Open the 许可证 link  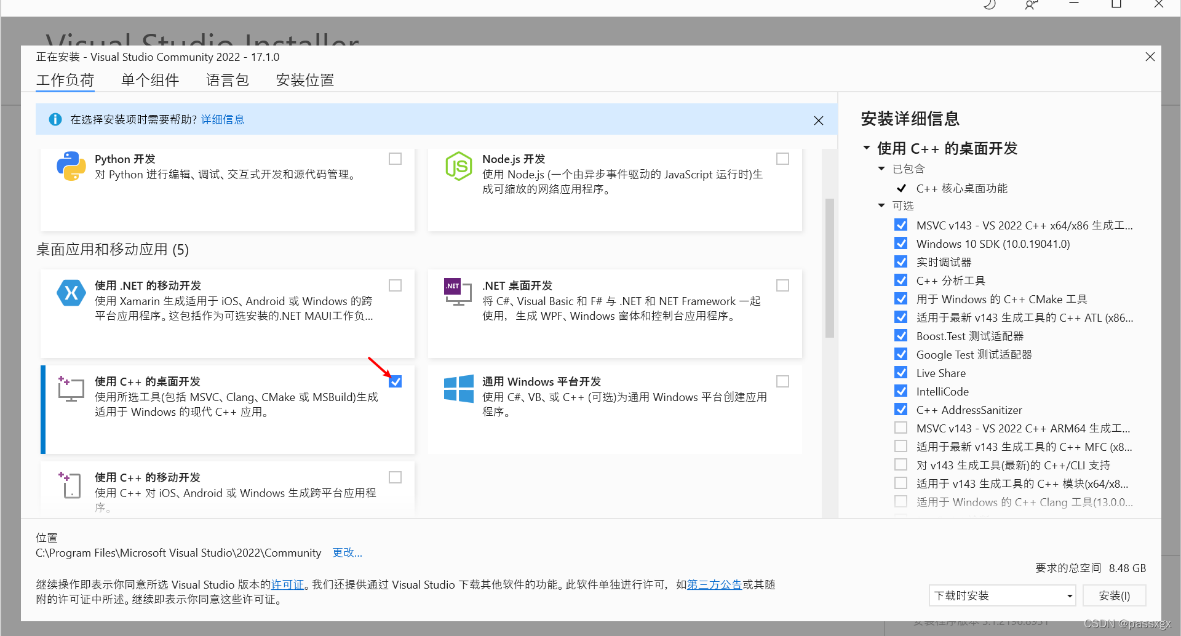point(288,584)
